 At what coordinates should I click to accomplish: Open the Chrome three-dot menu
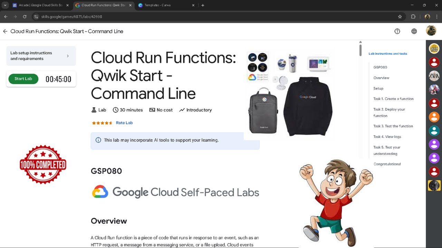[436, 17]
